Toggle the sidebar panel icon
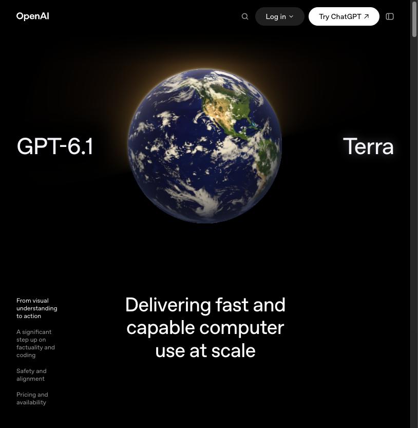418x428 pixels. [x=390, y=16]
